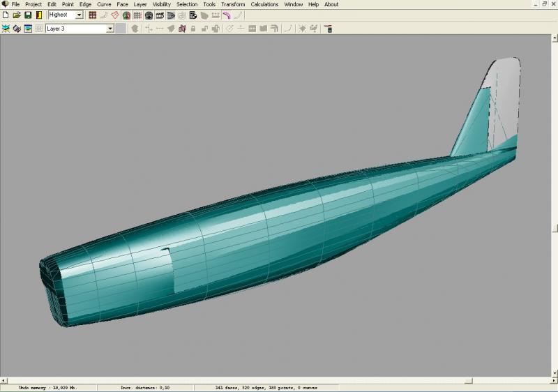Click the New file blank page icon
The width and height of the screenshot is (558, 392).
(6, 15)
